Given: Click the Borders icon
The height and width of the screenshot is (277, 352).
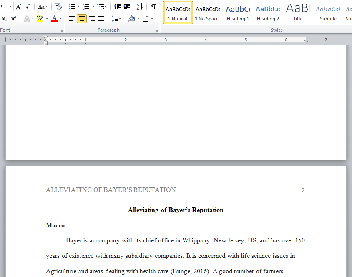Looking at the screenshot, I should point(146,19).
